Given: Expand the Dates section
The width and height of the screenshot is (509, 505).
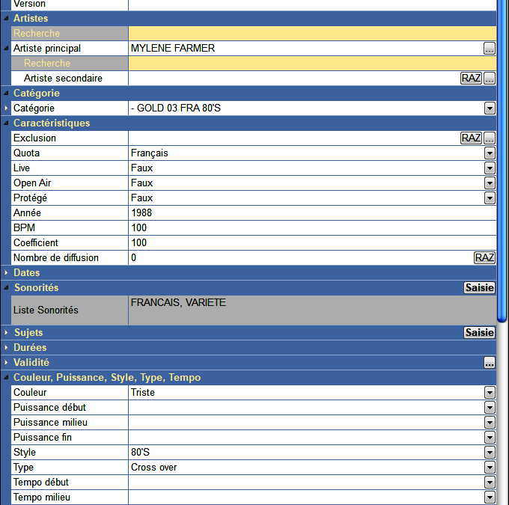Looking at the screenshot, I should click(x=7, y=273).
